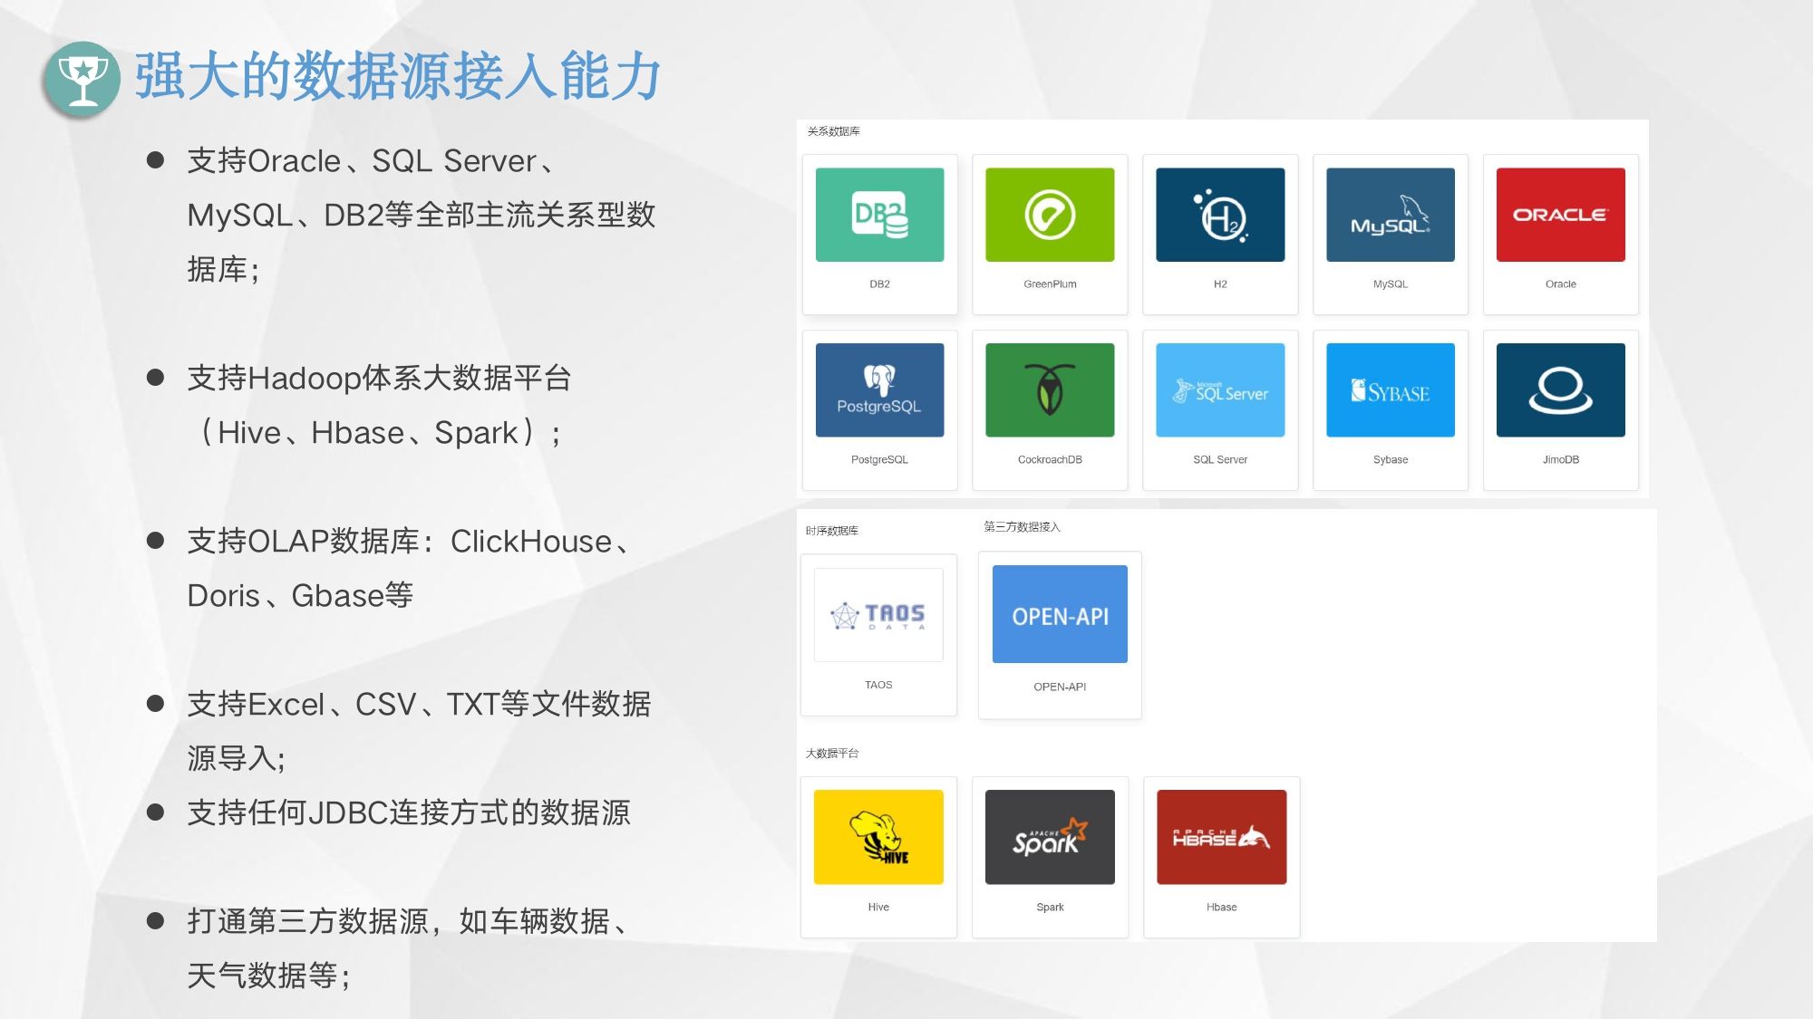This screenshot has height=1019, width=1813.
Task: Choose the H2 database icon
Action: (1220, 216)
